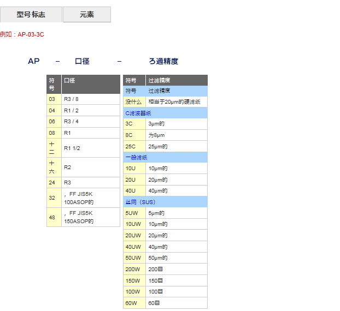
Task: Select the example text AP-03-3C
Action: point(31,34)
